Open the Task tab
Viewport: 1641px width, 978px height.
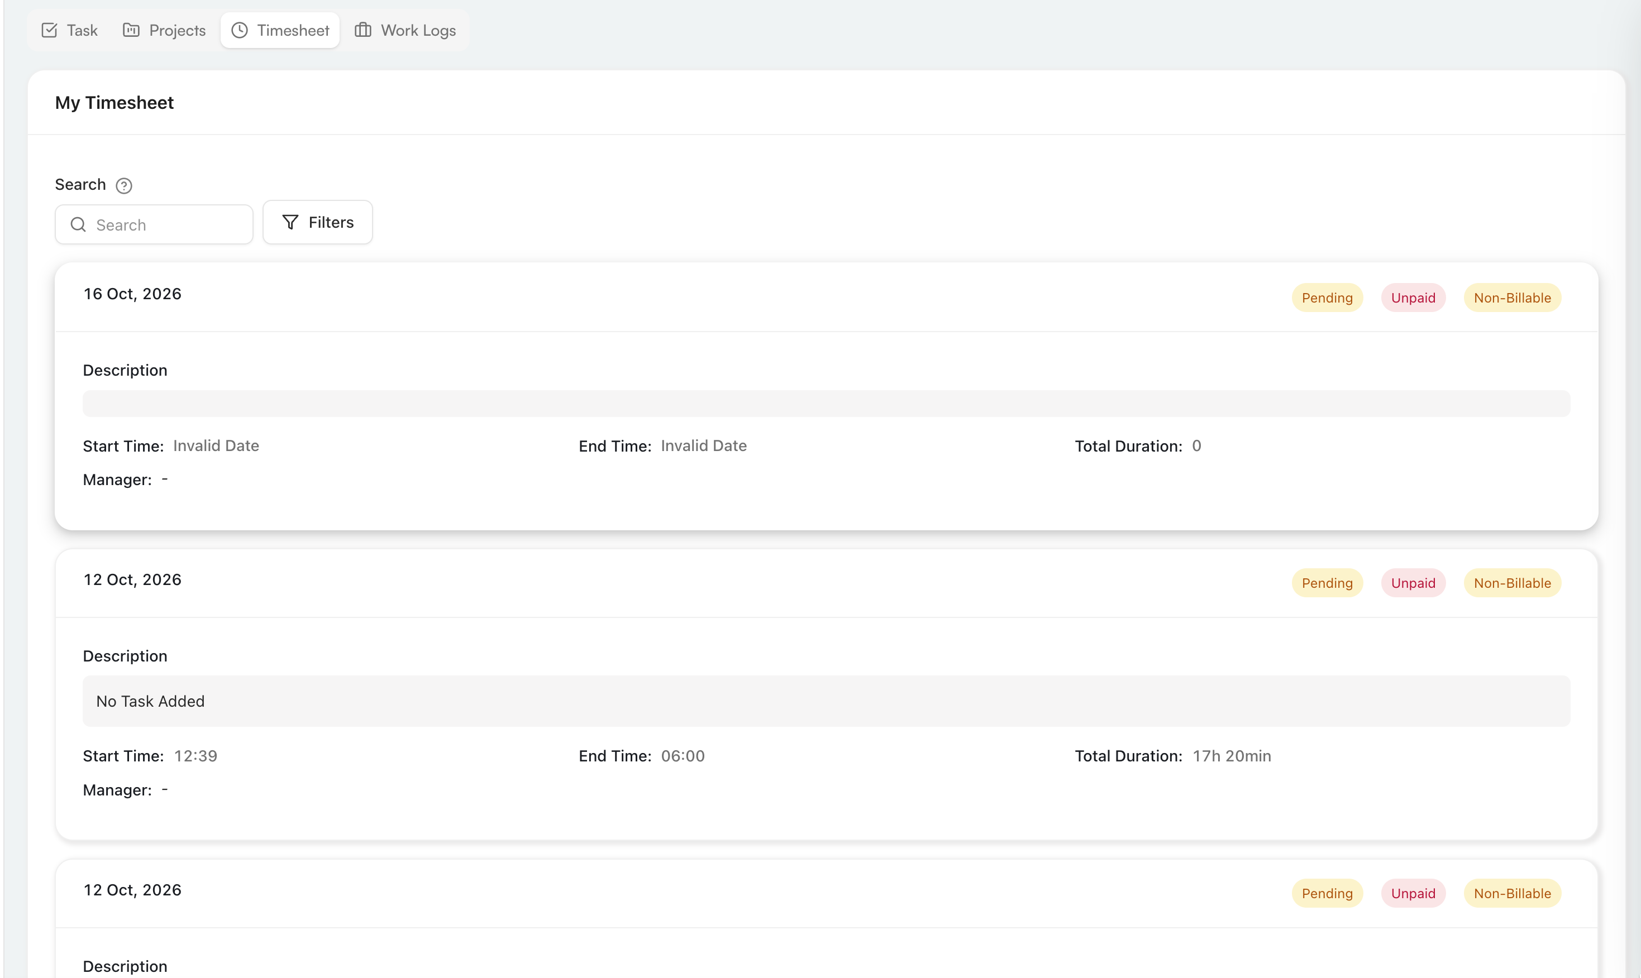69,30
